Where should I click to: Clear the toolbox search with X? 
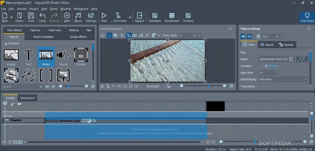coord(41,87)
